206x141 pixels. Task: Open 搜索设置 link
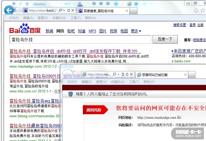pos(180,25)
